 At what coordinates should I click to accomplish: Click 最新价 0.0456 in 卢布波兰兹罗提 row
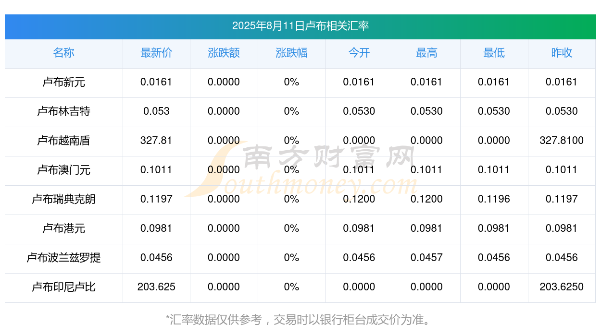pyautogui.click(x=156, y=258)
